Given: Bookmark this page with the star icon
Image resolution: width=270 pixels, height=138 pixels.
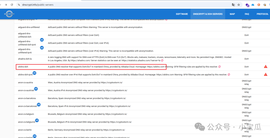Looking at the screenshot, I should coord(239,5).
